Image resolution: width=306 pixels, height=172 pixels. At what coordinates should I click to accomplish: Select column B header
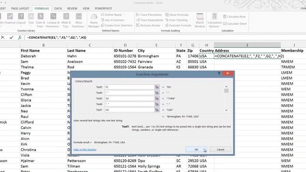coord(44,45)
